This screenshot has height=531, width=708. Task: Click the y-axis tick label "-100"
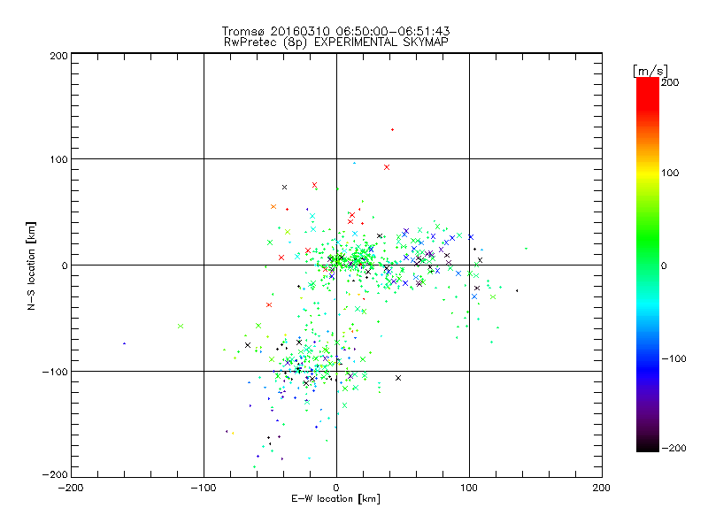[55, 372]
